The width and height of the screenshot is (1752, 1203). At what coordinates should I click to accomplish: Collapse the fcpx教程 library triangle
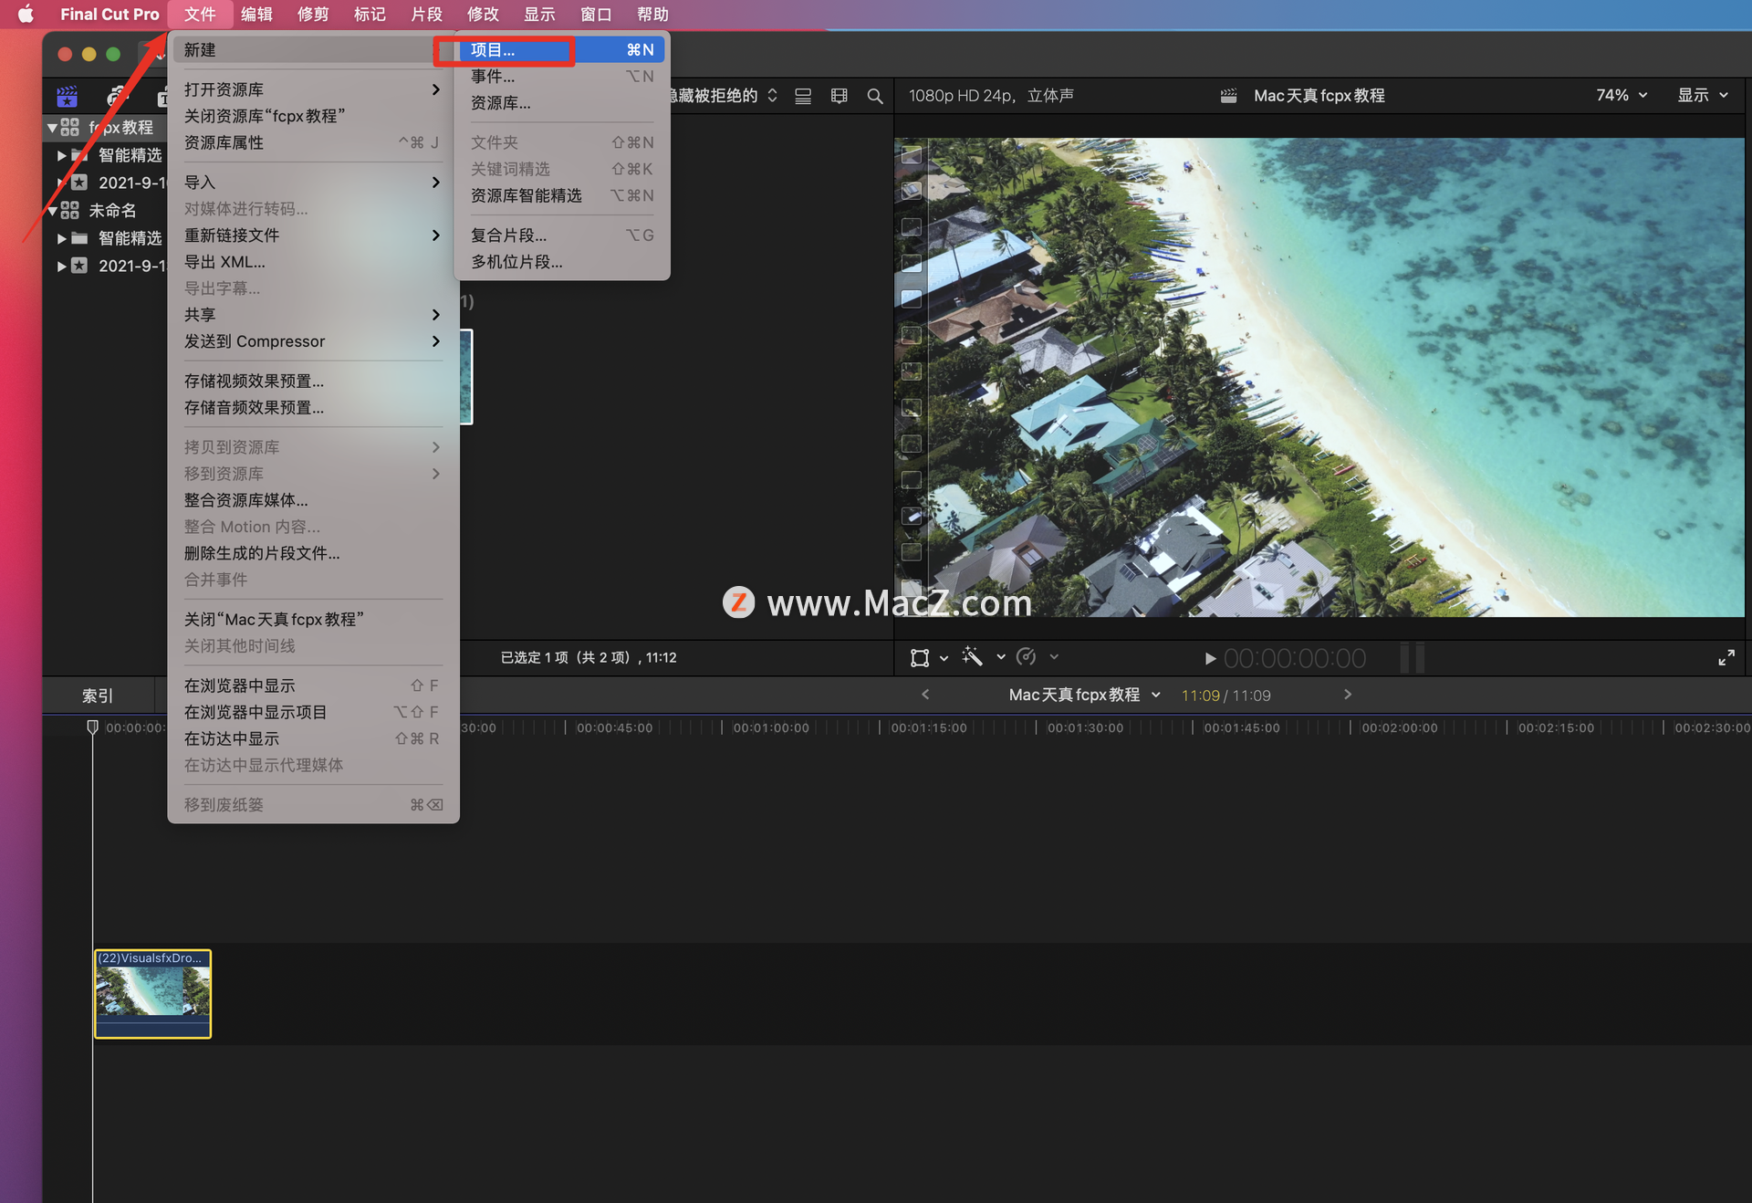52,128
